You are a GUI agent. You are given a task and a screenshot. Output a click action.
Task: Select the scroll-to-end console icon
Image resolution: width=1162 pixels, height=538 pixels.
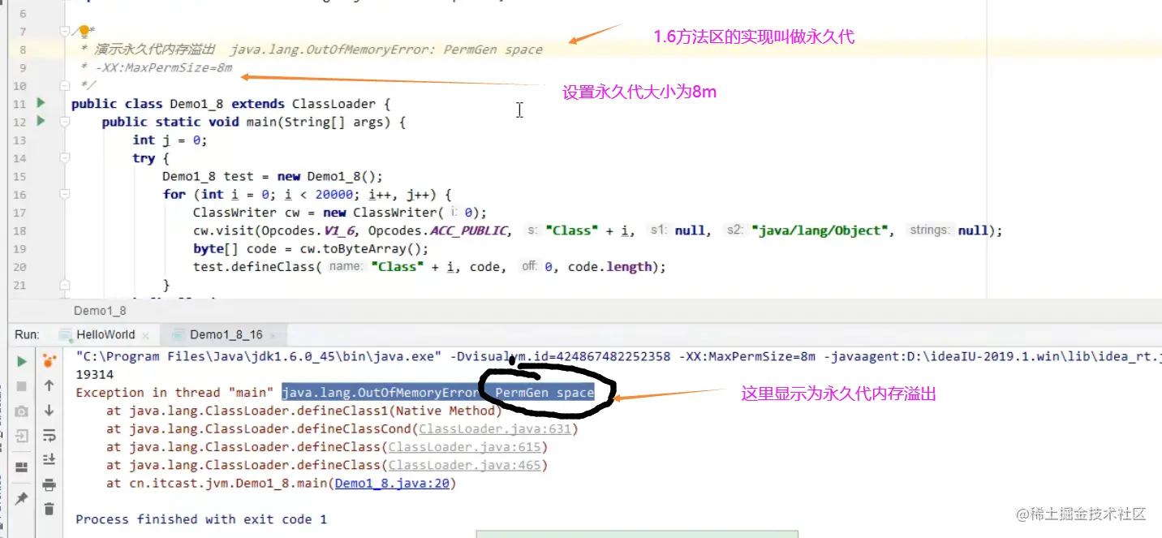(47, 457)
